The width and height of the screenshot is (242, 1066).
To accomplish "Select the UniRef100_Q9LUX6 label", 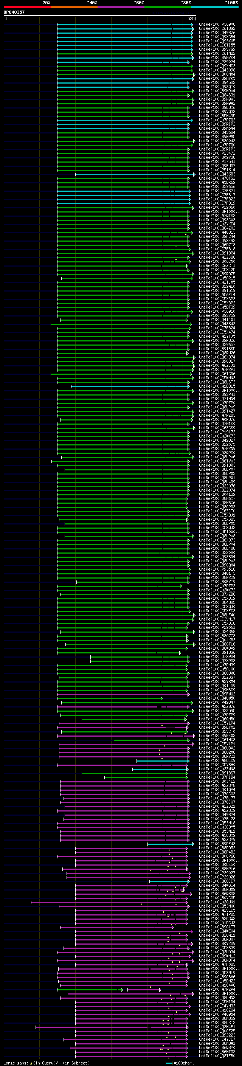I will [x=217, y=108].
